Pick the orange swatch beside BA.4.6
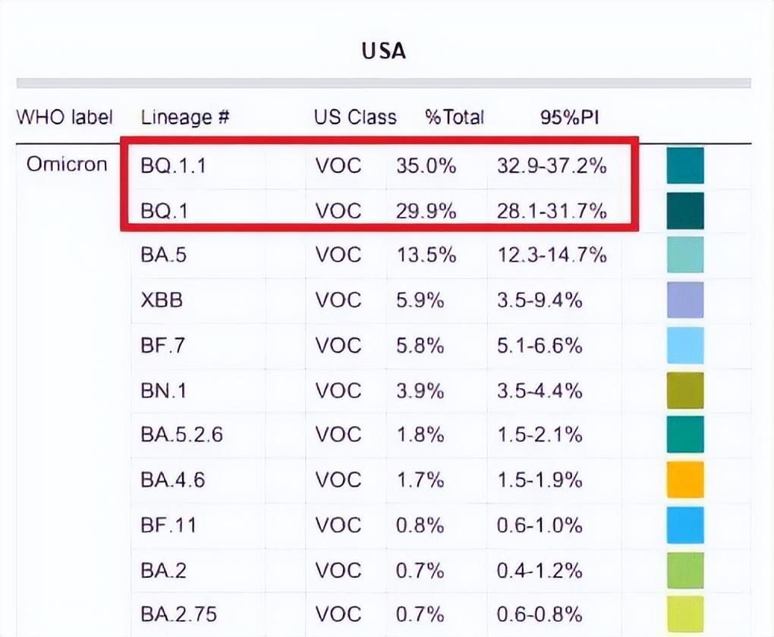This screenshot has width=774, height=637. [x=684, y=479]
